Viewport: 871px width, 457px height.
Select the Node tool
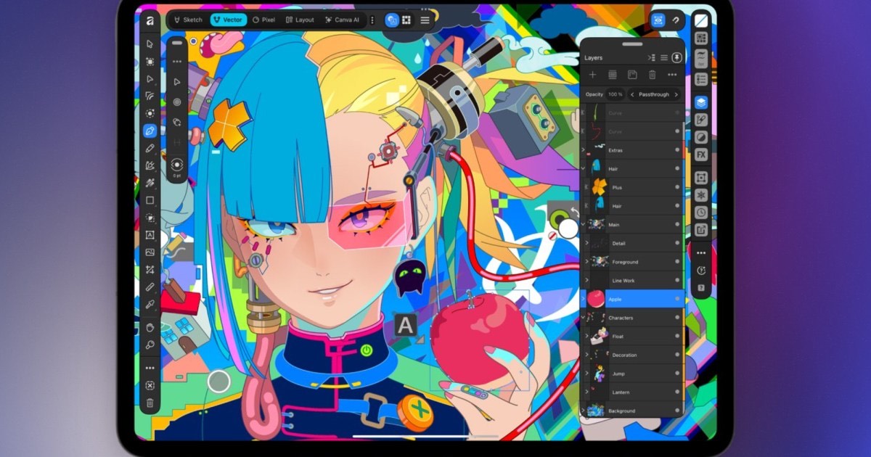tap(150, 79)
